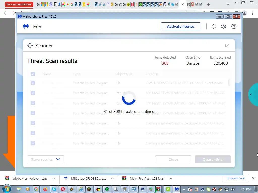Click the Close button in scan results
The height and width of the screenshot is (193, 258).
point(173,159)
